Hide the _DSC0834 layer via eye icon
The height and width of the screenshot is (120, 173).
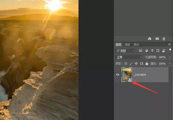tap(118, 75)
